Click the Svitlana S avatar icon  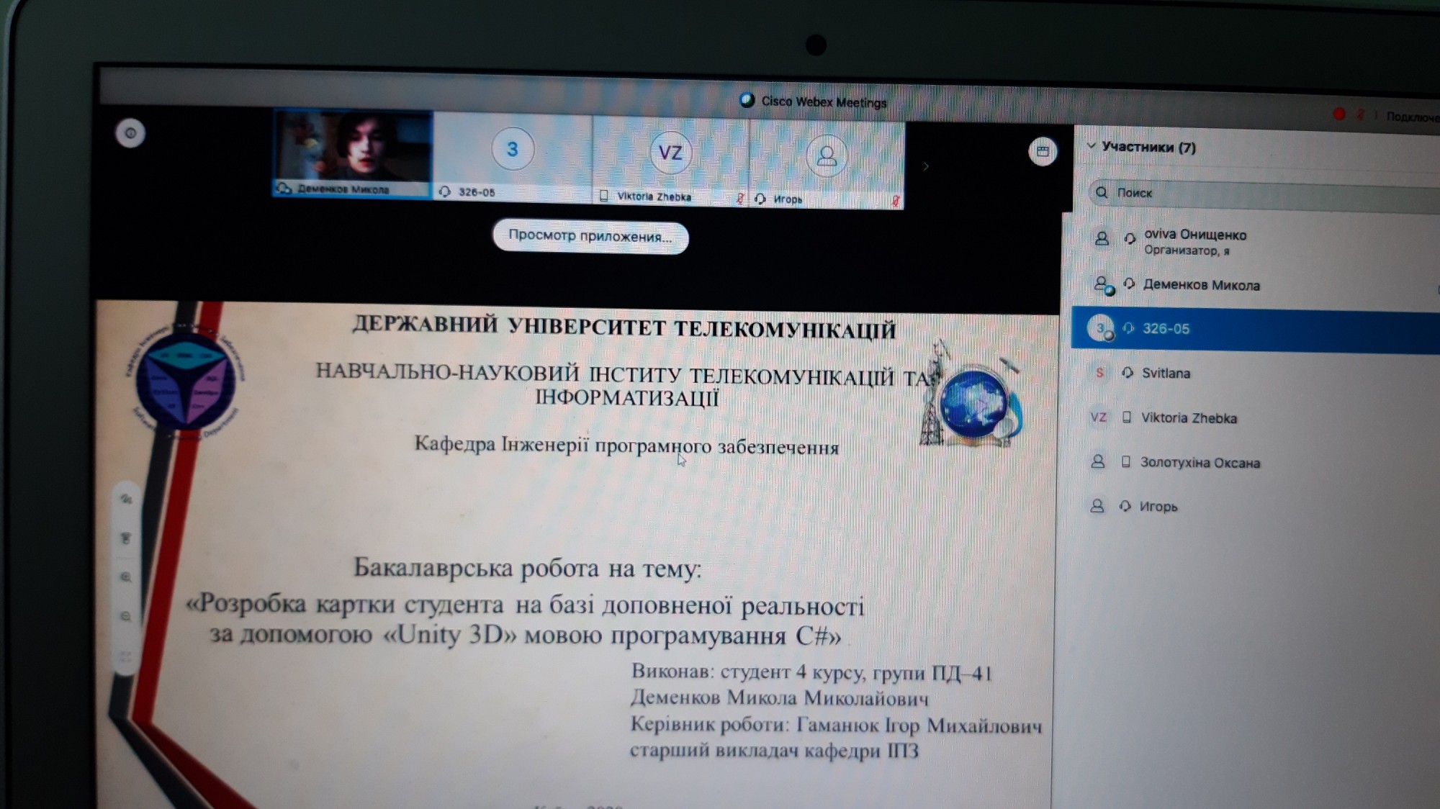click(x=1099, y=373)
